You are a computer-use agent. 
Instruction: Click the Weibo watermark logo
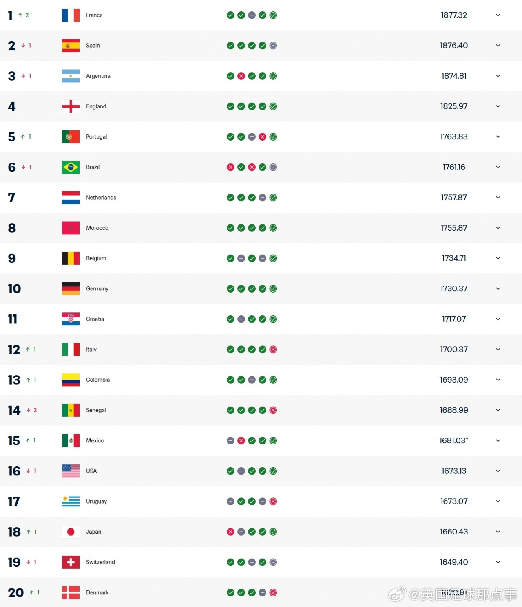[x=397, y=594]
